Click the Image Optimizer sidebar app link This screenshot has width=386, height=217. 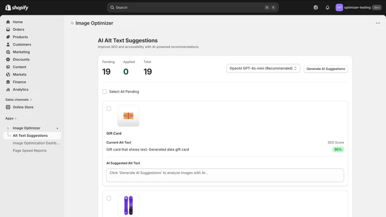click(27, 128)
